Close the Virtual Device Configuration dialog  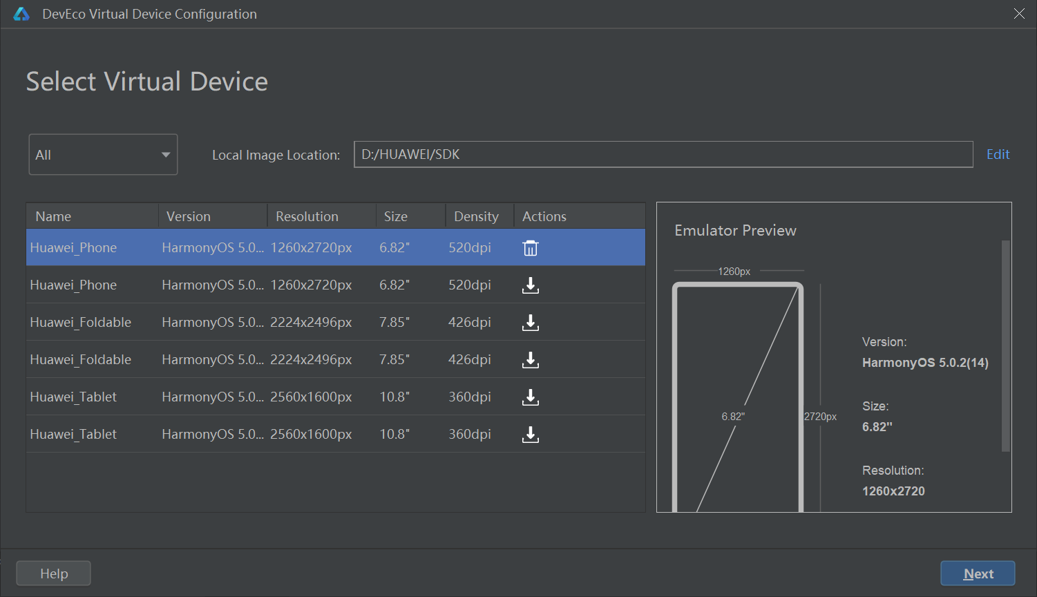(x=1019, y=14)
